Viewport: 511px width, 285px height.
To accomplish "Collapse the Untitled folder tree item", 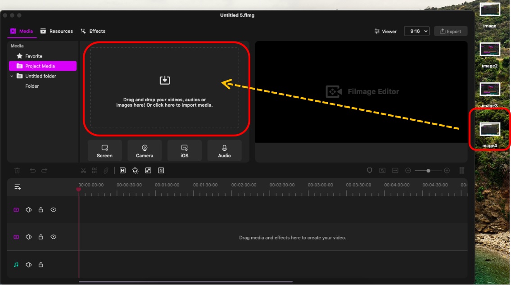I will pos(12,76).
